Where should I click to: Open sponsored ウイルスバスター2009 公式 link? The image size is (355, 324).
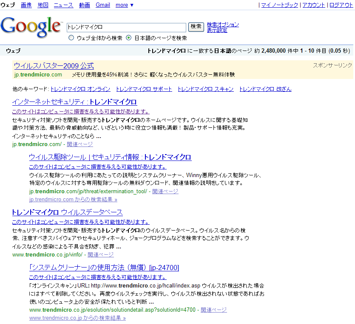(x=54, y=66)
